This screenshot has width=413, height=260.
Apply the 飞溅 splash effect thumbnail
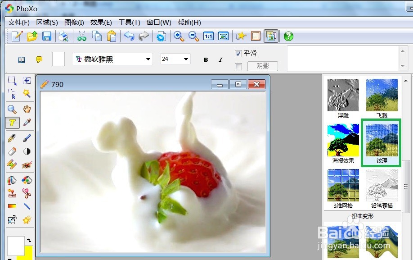(382, 95)
